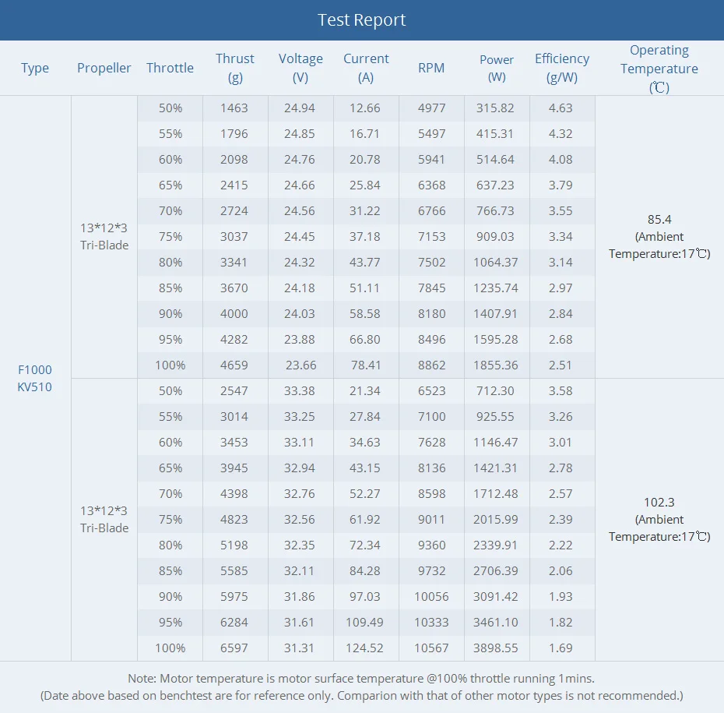This screenshot has height=713, width=724.
Task: Click voltage value 24.94 cell
Action: click(x=300, y=108)
